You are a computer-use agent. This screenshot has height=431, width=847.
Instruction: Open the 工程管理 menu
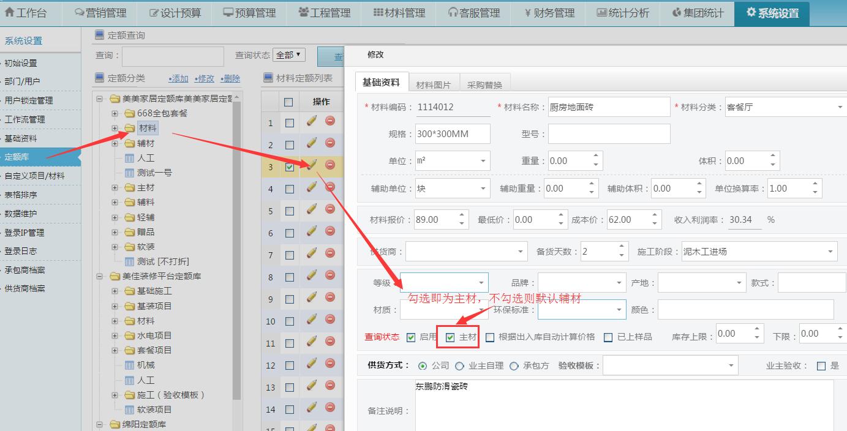325,12
